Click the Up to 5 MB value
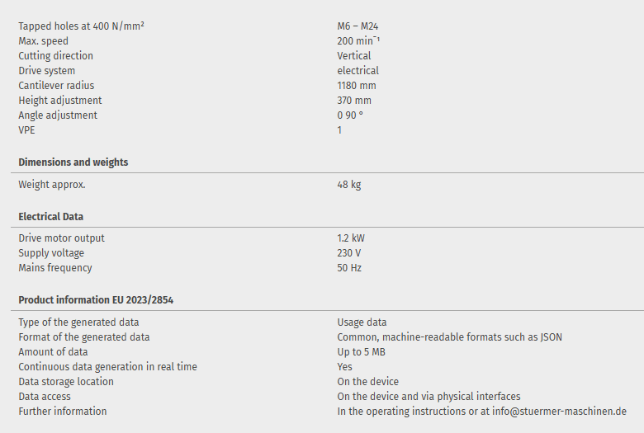 [x=361, y=352]
